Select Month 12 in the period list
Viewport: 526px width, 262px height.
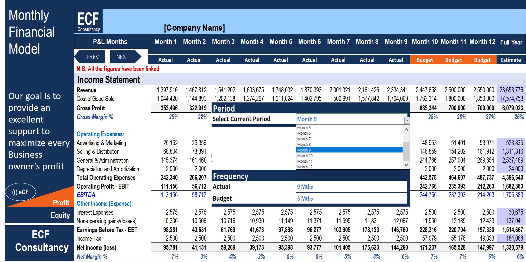(x=305, y=167)
